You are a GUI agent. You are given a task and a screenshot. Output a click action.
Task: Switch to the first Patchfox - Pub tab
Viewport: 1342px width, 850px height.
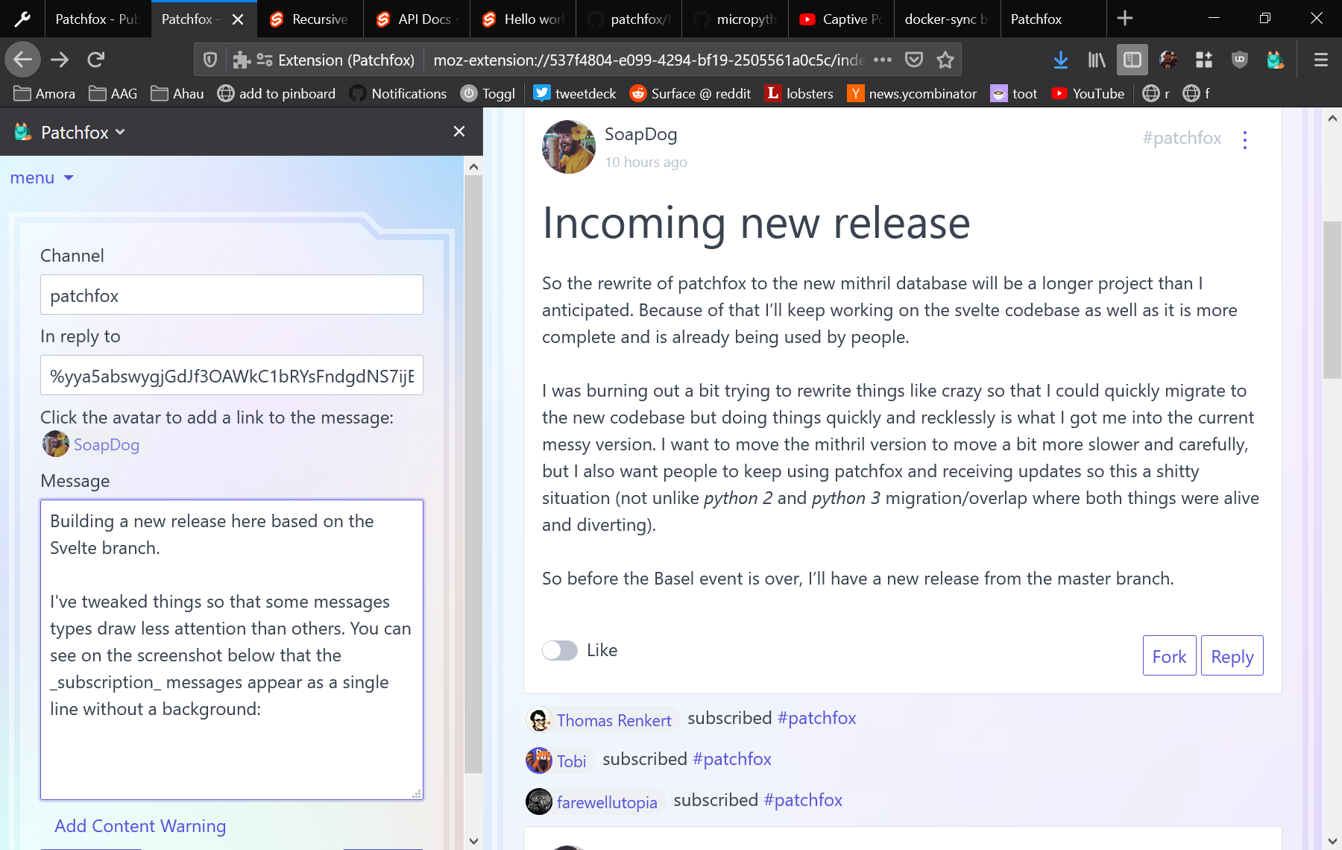(x=98, y=19)
